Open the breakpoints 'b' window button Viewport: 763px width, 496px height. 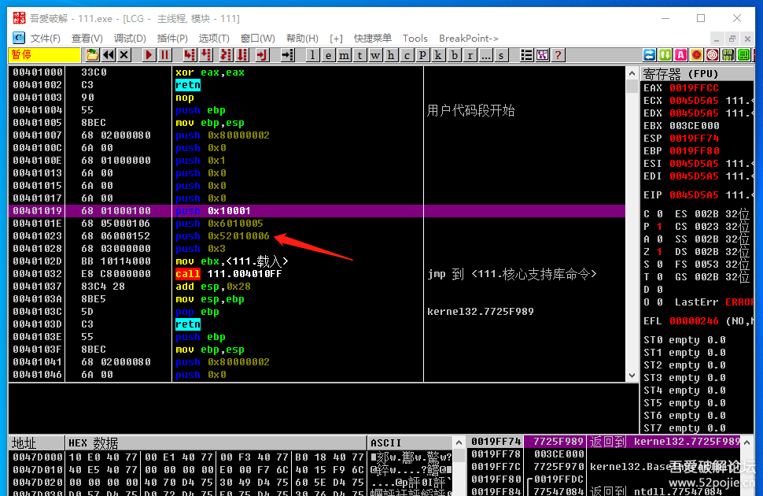click(455, 55)
